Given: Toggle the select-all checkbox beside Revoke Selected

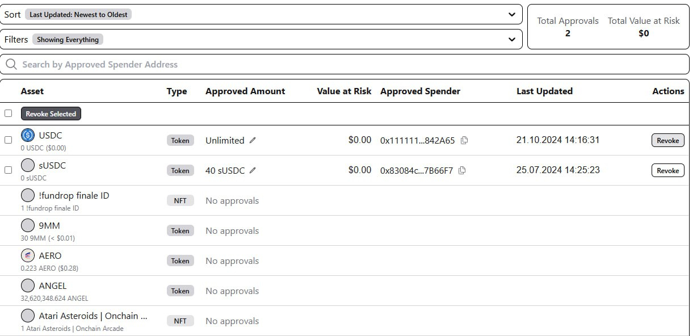Looking at the screenshot, I should click(x=8, y=114).
